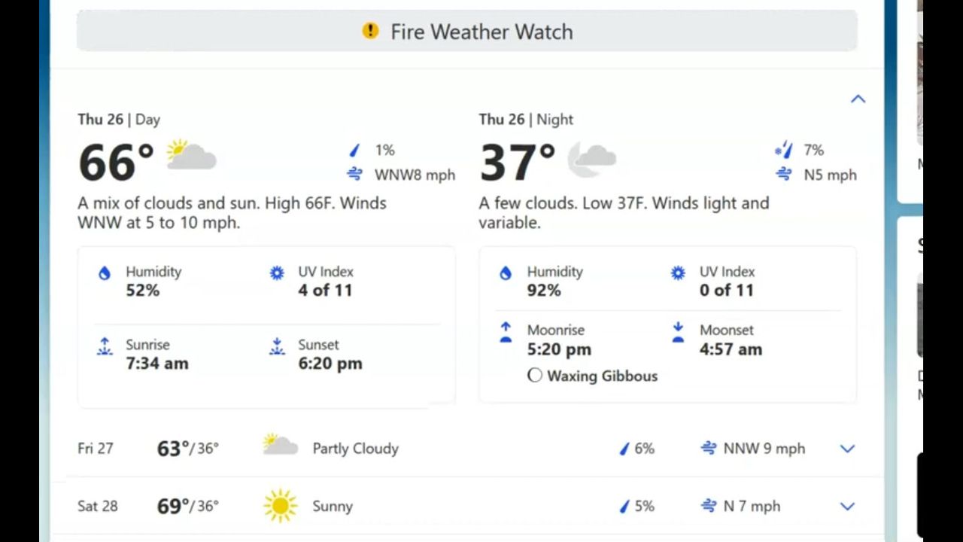The width and height of the screenshot is (963, 542).
Task: Click the Partly Cloudy label for Fri 27
Action: [x=355, y=449]
